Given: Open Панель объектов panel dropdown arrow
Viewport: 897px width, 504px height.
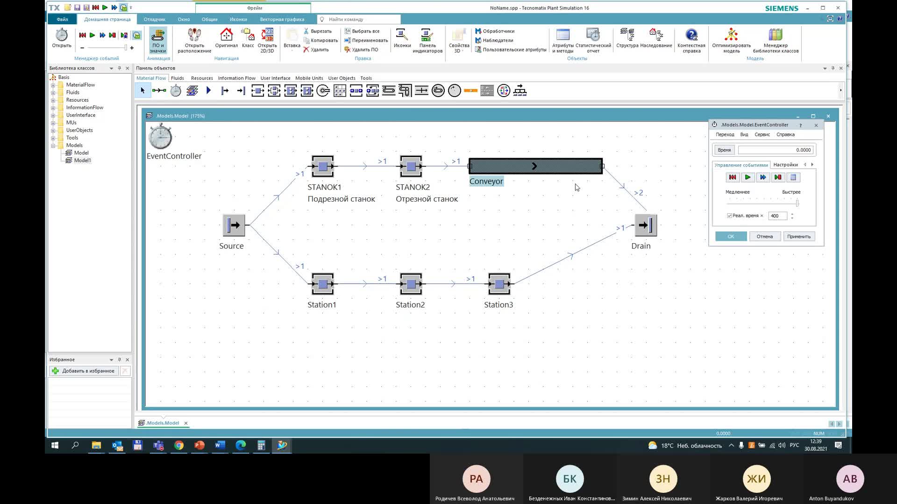Looking at the screenshot, I should click(x=825, y=68).
